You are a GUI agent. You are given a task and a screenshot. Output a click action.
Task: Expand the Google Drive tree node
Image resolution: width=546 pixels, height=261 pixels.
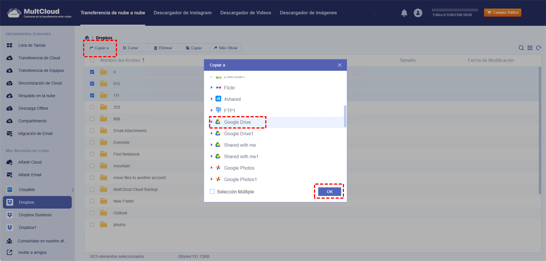212,122
